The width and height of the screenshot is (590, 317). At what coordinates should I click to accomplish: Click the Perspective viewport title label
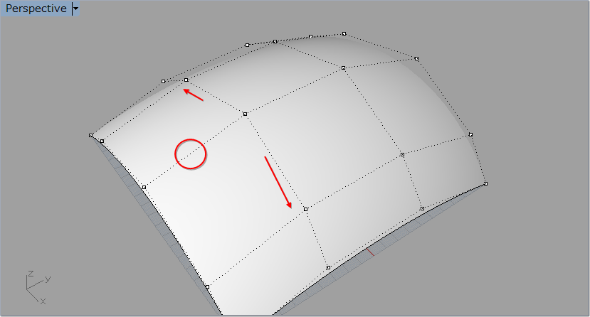click(36, 9)
